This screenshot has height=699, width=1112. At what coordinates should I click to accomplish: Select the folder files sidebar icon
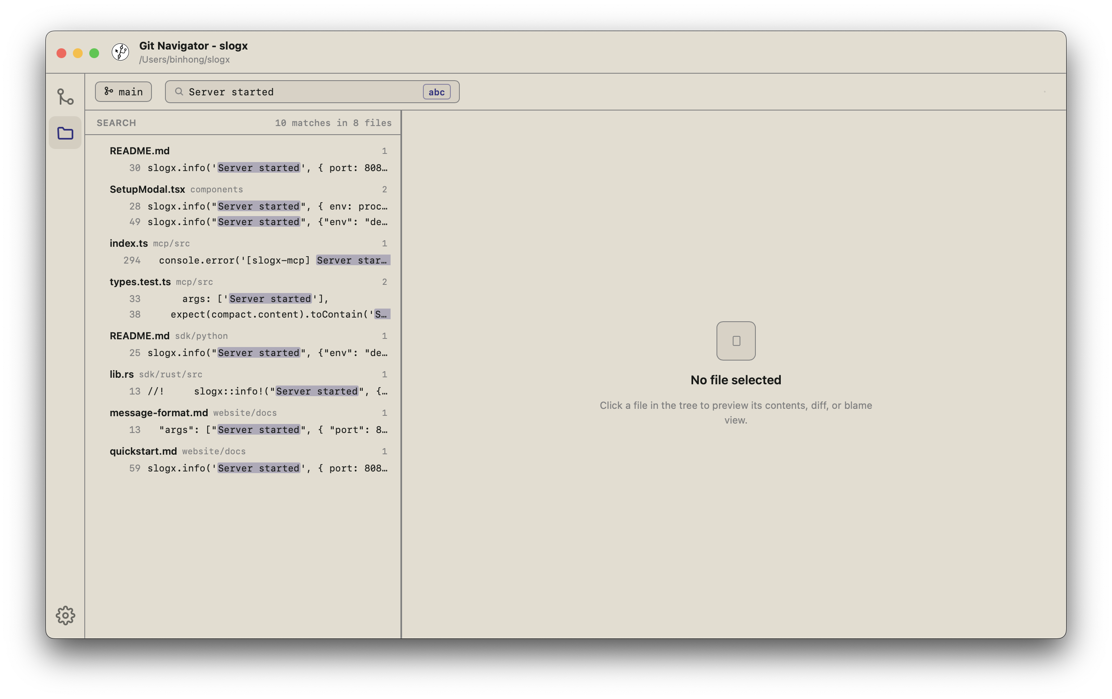[x=65, y=133]
